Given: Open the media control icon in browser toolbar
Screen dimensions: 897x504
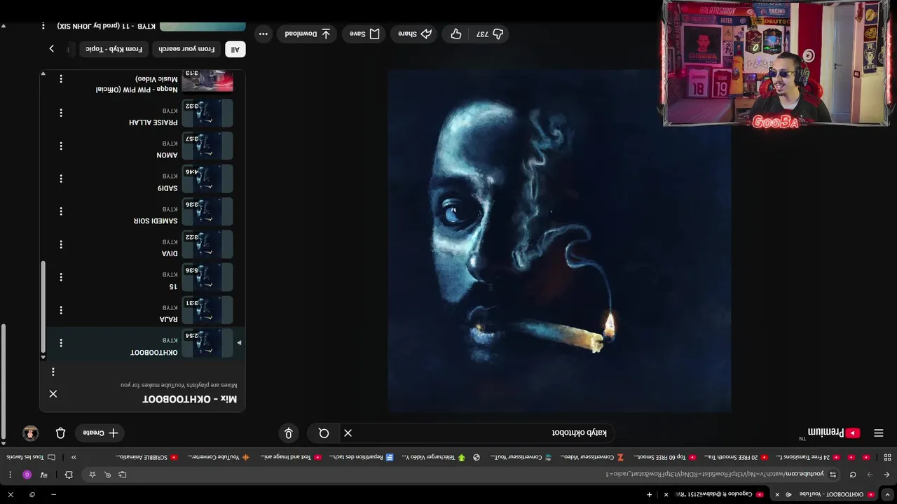Looking at the screenshot, I should point(44,475).
